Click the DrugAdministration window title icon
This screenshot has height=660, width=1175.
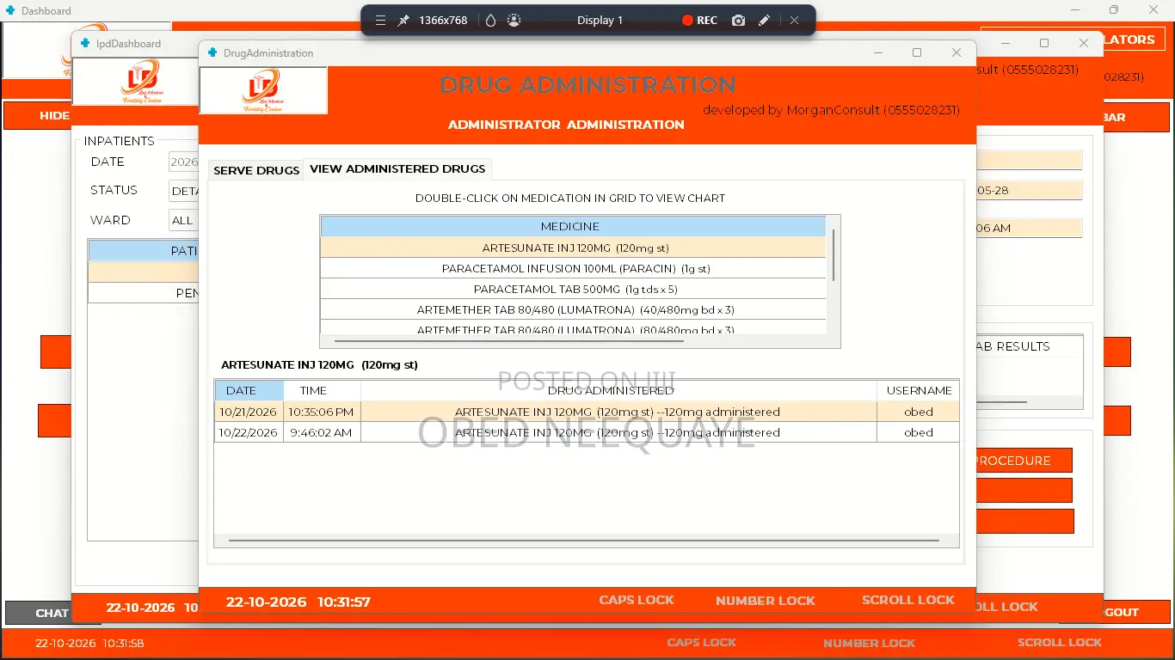(x=212, y=52)
